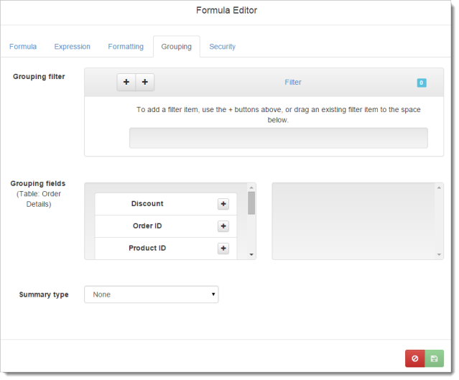Go to the Formatting tab
The height and width of the screenshot is (380, 459).
(x=126, y=47)
